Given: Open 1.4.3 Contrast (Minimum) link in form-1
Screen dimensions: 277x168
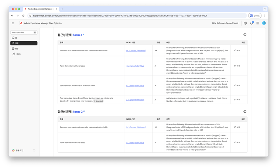Looking at the screenshot, I should point(136,50).
